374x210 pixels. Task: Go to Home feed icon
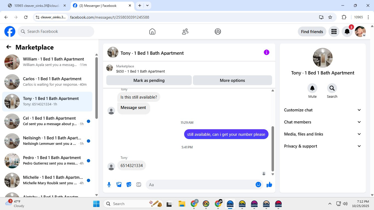pyautogui.click(x=152, y=31)
